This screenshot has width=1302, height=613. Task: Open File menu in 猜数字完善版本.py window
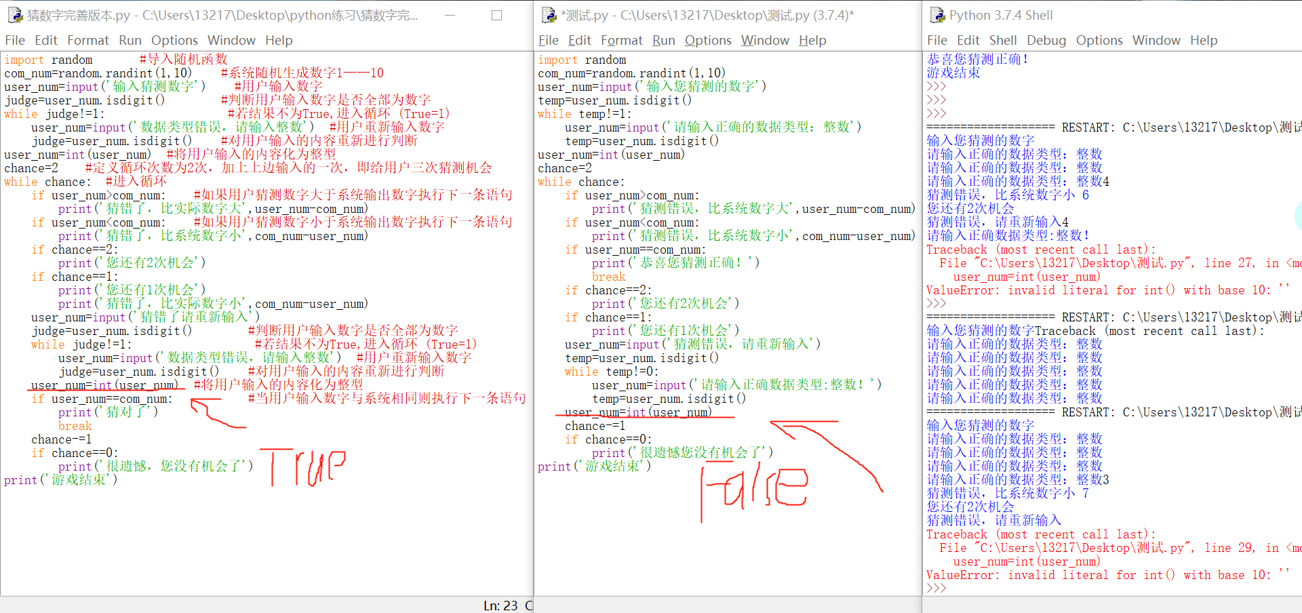click(x=15, y=41)
